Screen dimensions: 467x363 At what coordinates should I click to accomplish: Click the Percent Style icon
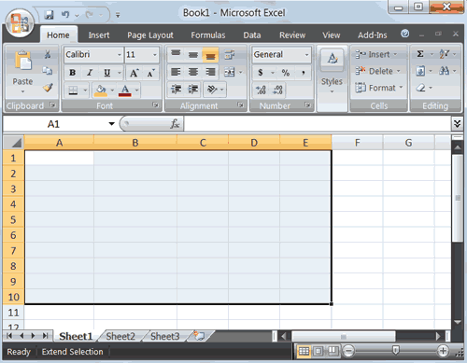[286, 73]
